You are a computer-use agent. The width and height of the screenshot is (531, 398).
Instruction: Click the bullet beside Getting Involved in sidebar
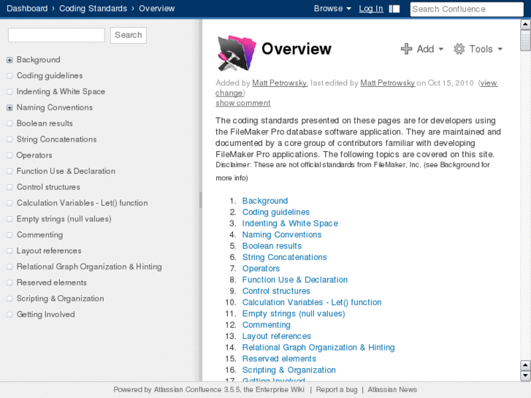[x=9, y=315]
